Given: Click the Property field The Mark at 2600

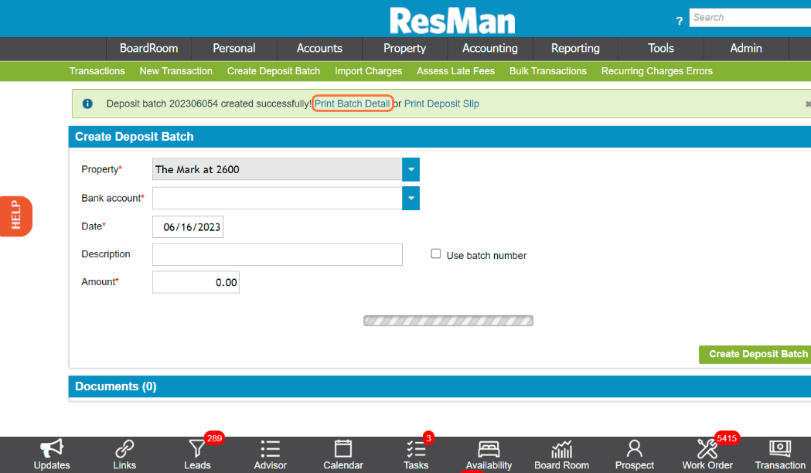Looking at the screenshot, I should [278, 169].
